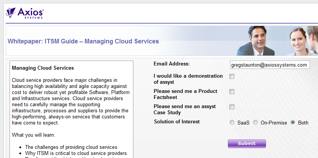Click 'I would like a demonstration of assyst' label

click(x=188, y=79)
